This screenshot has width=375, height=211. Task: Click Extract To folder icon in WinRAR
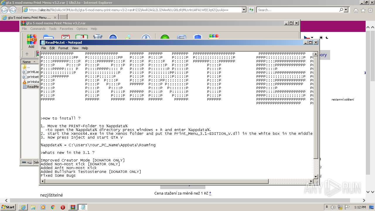[48, 37]
